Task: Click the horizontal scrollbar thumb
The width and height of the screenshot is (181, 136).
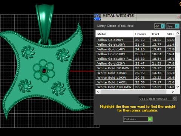Action: tap(133, 92)
